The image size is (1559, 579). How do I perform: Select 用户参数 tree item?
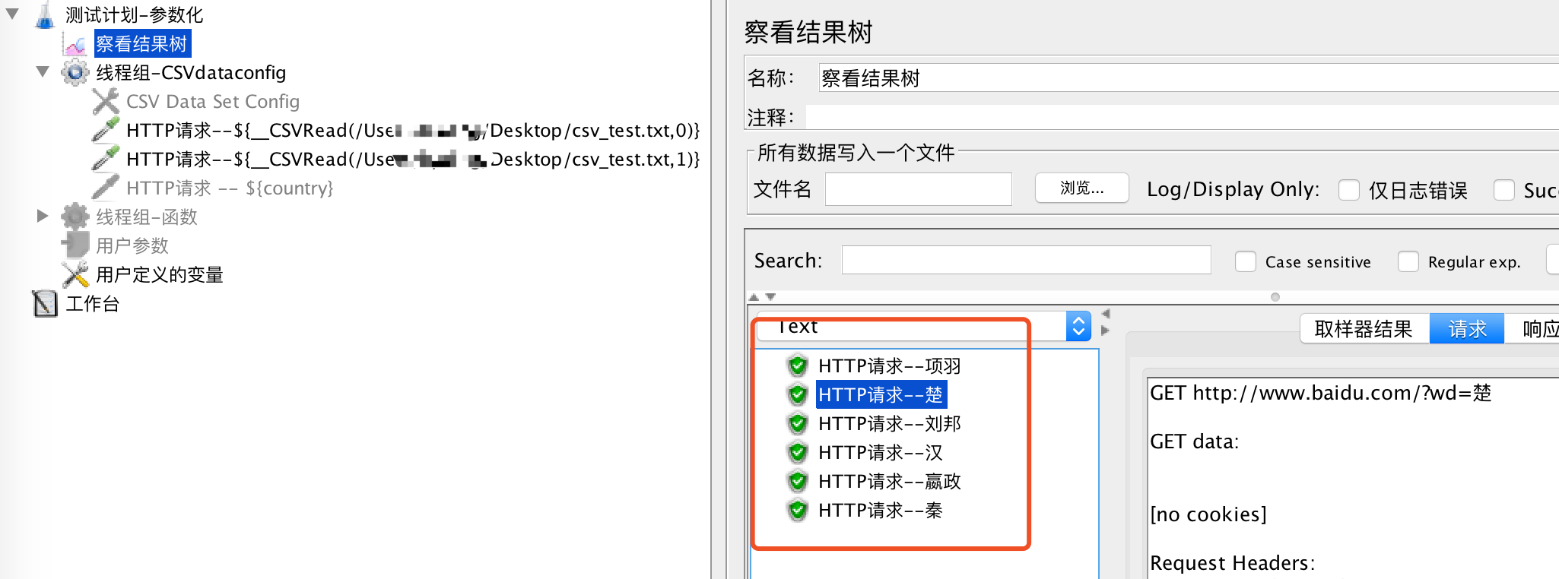(x=132, y=246)
